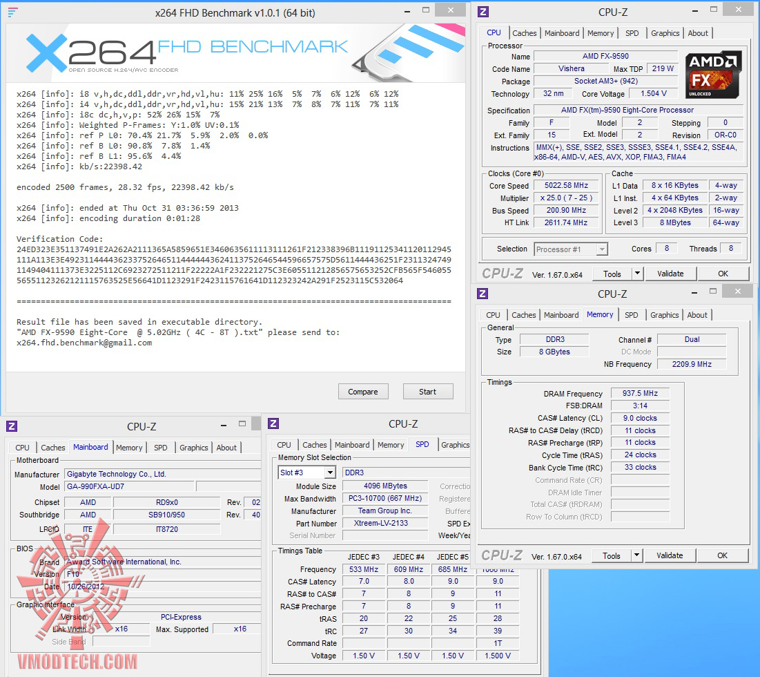Click Tools button in top CPU-Z window
760x677 pixels.
[612, 274]
